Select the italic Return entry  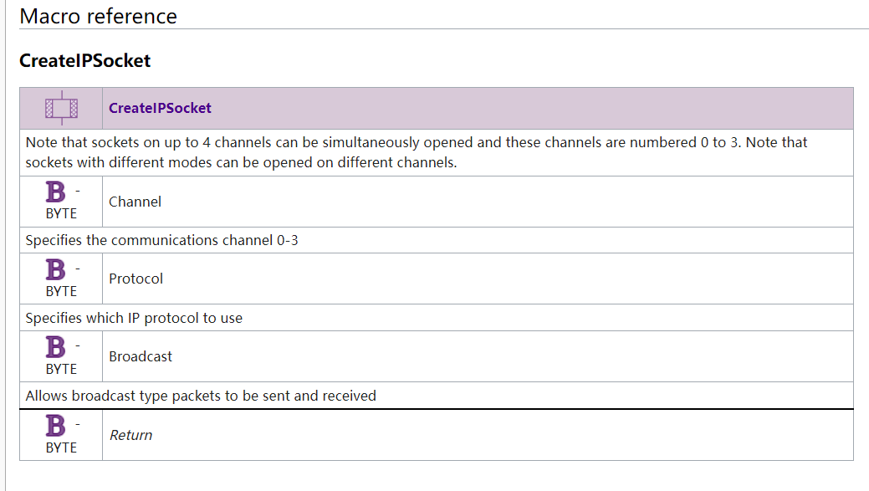tap(130, 435)
